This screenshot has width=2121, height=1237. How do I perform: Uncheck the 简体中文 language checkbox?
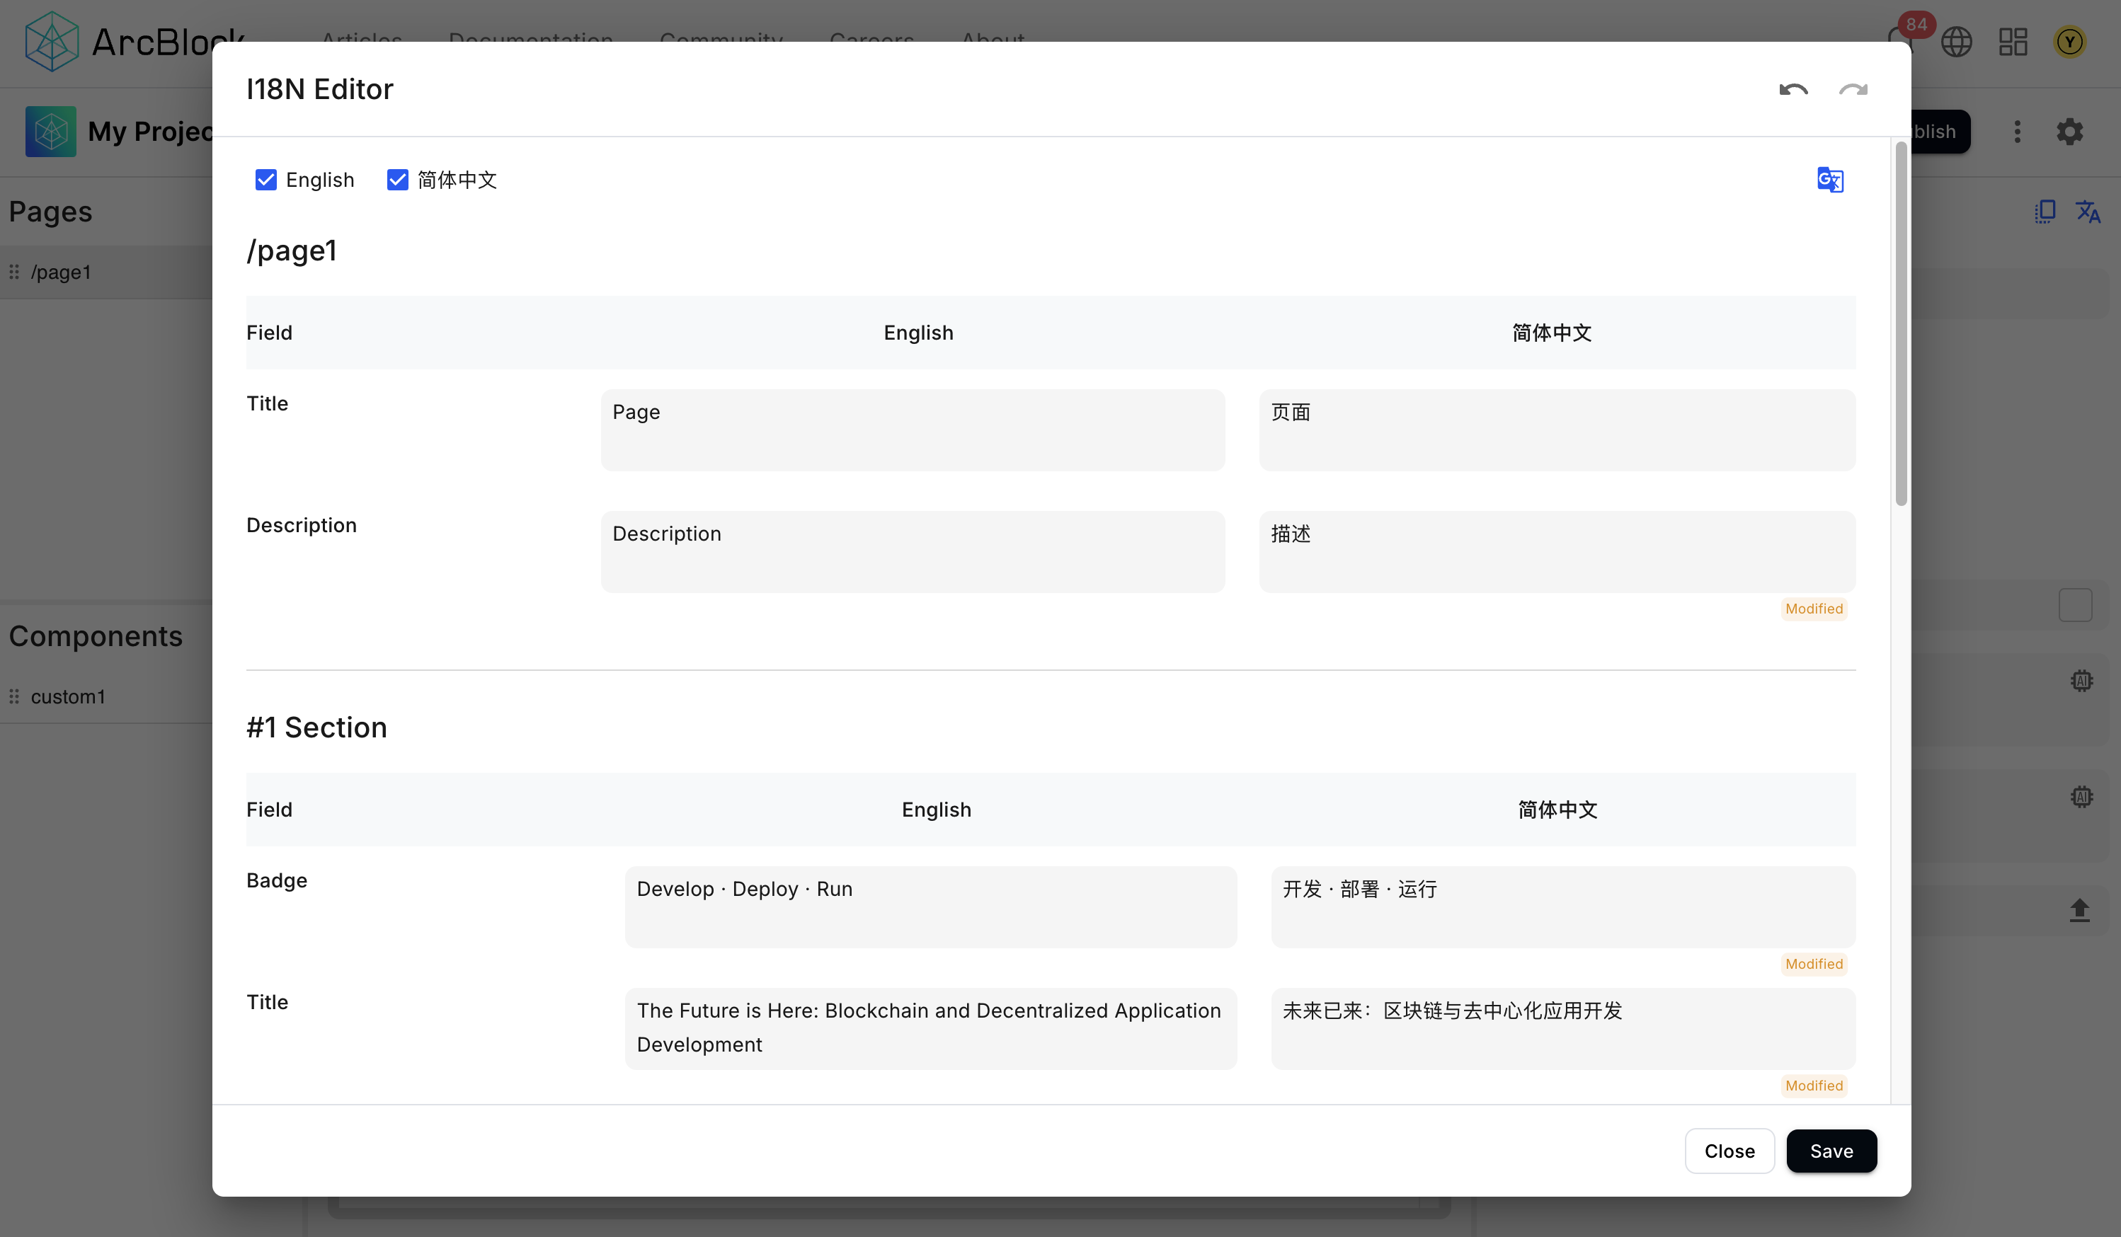[397, 179]
